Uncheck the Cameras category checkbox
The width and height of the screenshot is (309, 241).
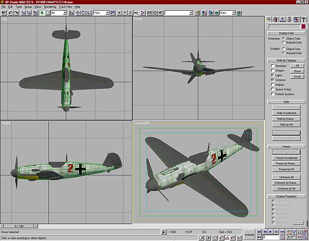pyautogui.click(x=272, y=80)
